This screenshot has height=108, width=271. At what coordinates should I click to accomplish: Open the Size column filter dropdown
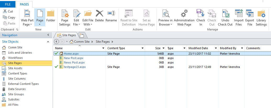tap(163, 48)
